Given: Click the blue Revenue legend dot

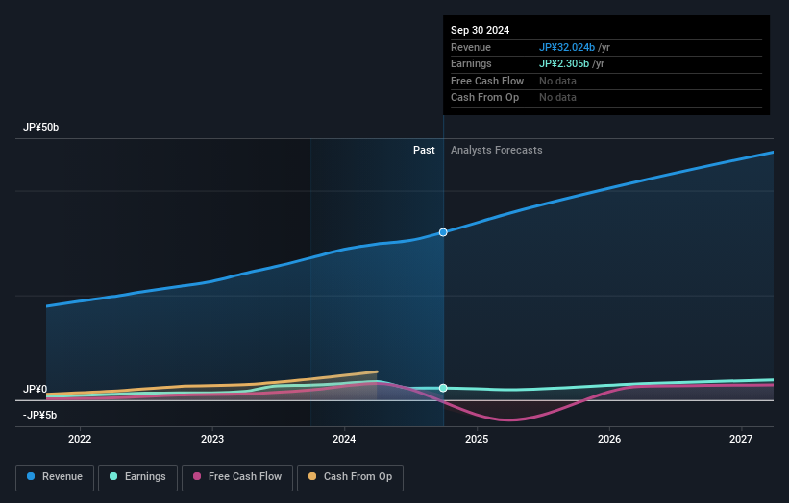Looking at the screenshot, I should 31,476.
